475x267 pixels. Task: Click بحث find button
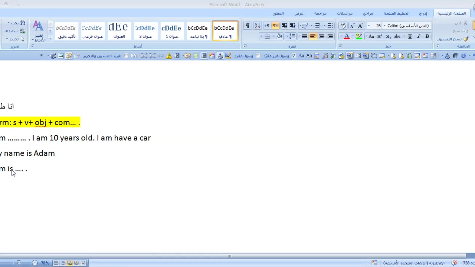[x=17, y=23]
